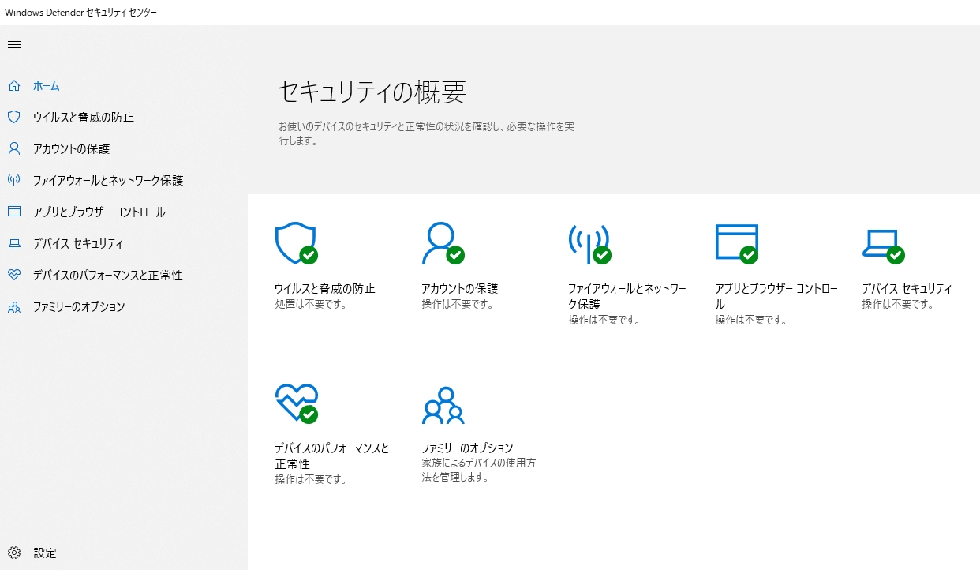The width and height of the screenshot is (980, 570).
Task: Click 操作は不要です status under device performance tile
Action: 311,479
